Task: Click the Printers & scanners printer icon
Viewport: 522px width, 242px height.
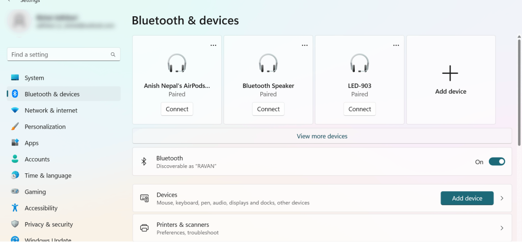Action: [144, 228]
